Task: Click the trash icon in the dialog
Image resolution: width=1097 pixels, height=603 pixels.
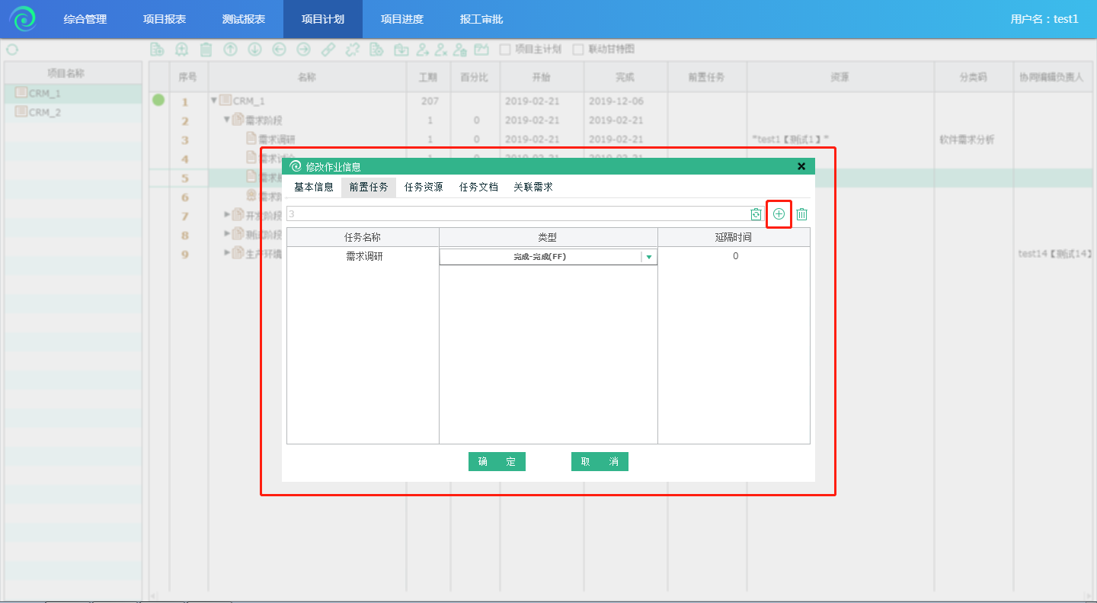Action: tap(801, 215)
